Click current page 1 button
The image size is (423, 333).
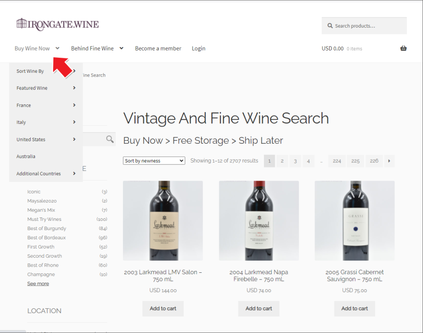pos(269,161)
